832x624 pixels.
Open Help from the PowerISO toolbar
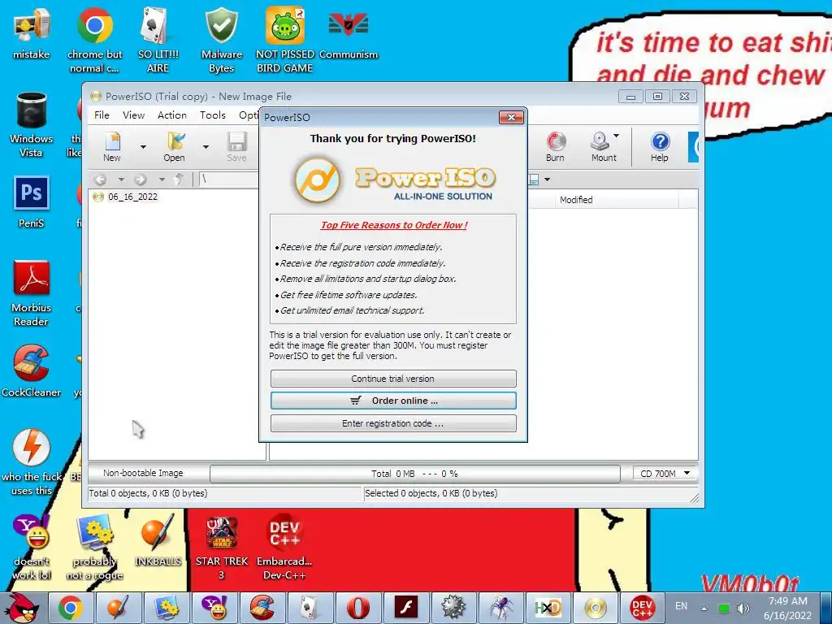(x=660, y=146)
